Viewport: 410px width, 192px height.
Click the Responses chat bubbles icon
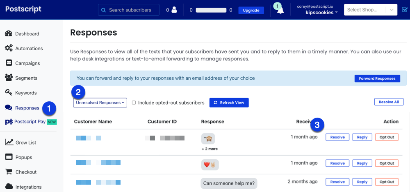click(x=9, y=108)
